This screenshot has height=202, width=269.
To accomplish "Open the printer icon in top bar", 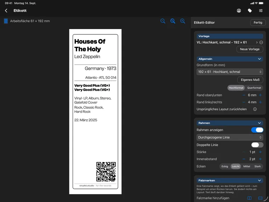I will [239, 11].
